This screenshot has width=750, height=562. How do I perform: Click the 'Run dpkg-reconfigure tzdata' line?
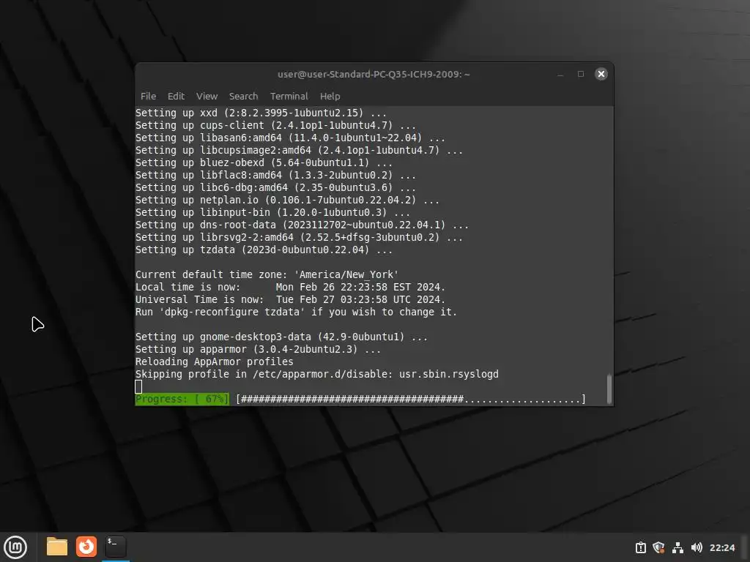(x=296, y=312)
